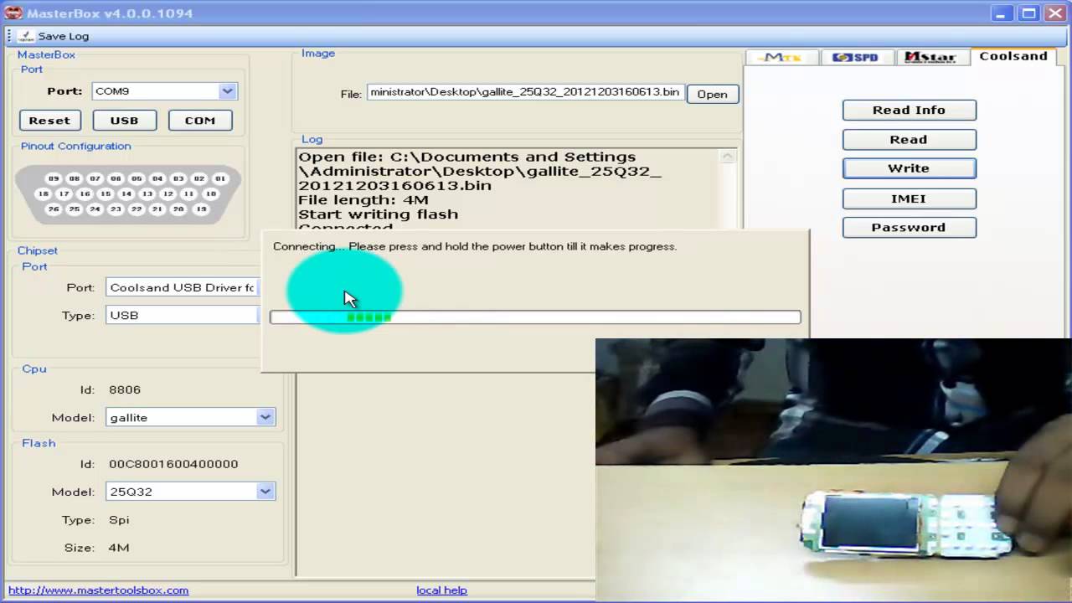Click the Open file button
1072x603 pixels.
tap(713, 94)
